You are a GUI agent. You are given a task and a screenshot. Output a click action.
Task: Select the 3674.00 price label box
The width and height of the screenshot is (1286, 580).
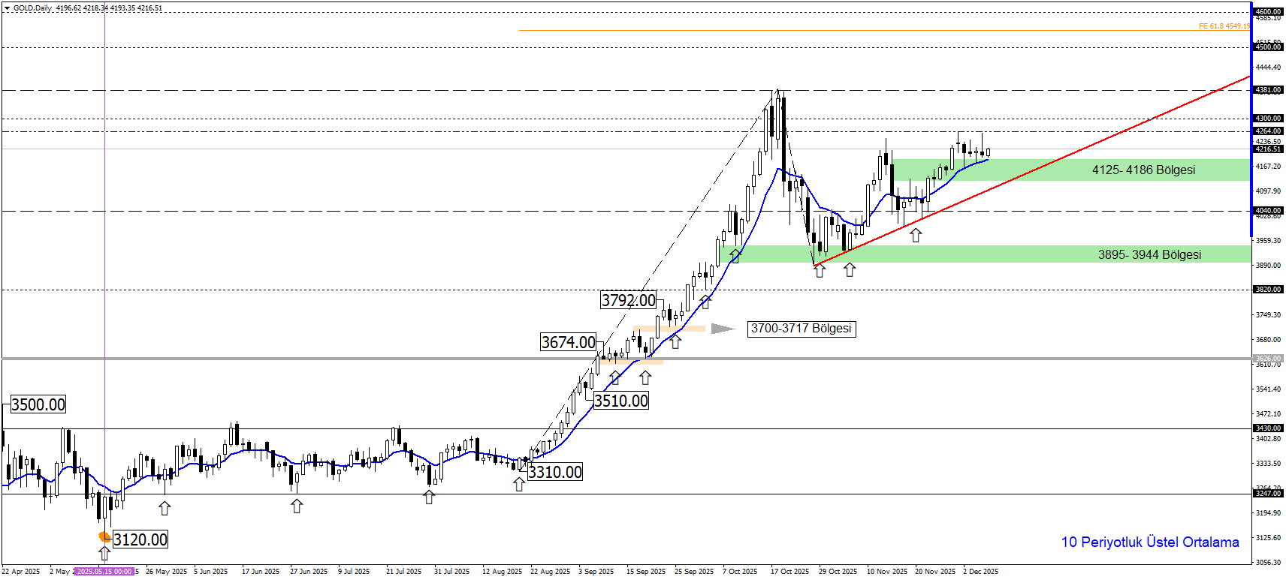(x=568, y=342)
